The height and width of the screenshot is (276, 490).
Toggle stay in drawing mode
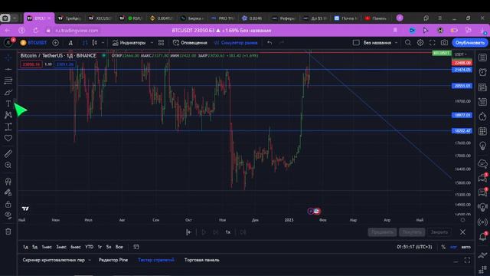coord(8,192)
